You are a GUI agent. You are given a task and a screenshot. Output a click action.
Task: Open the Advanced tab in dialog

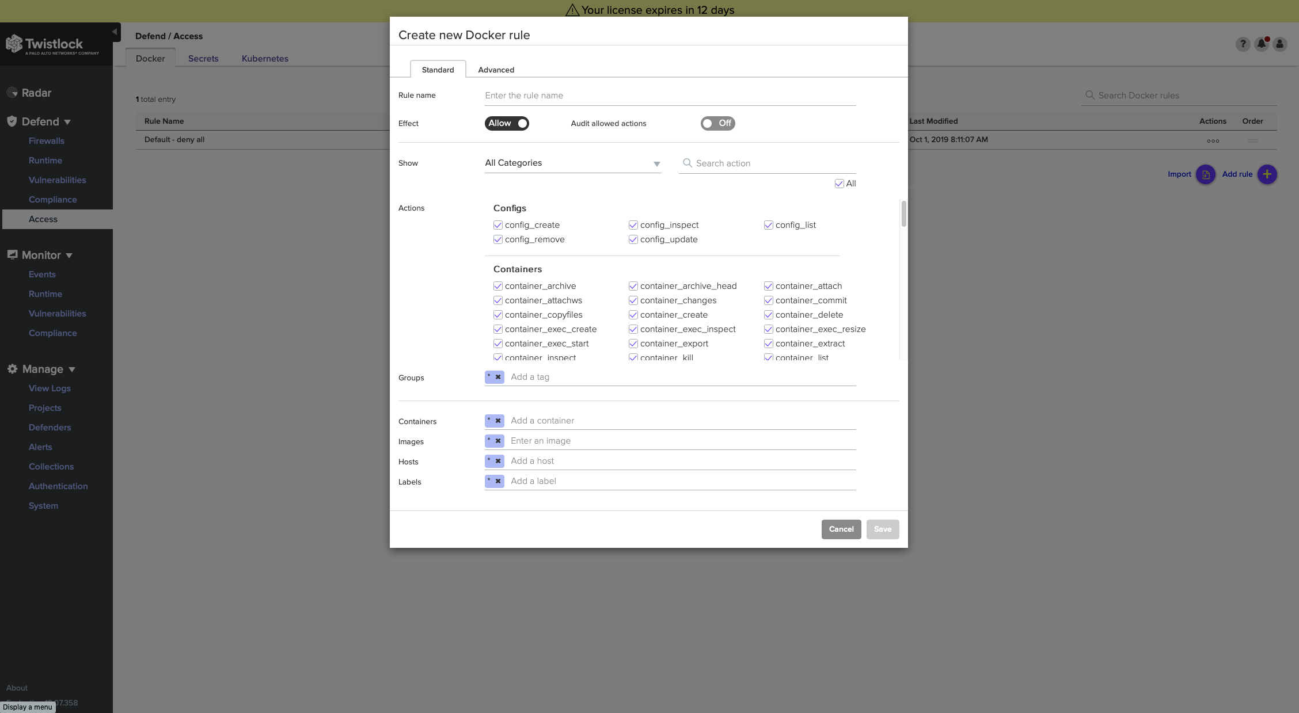click(495, 68)
